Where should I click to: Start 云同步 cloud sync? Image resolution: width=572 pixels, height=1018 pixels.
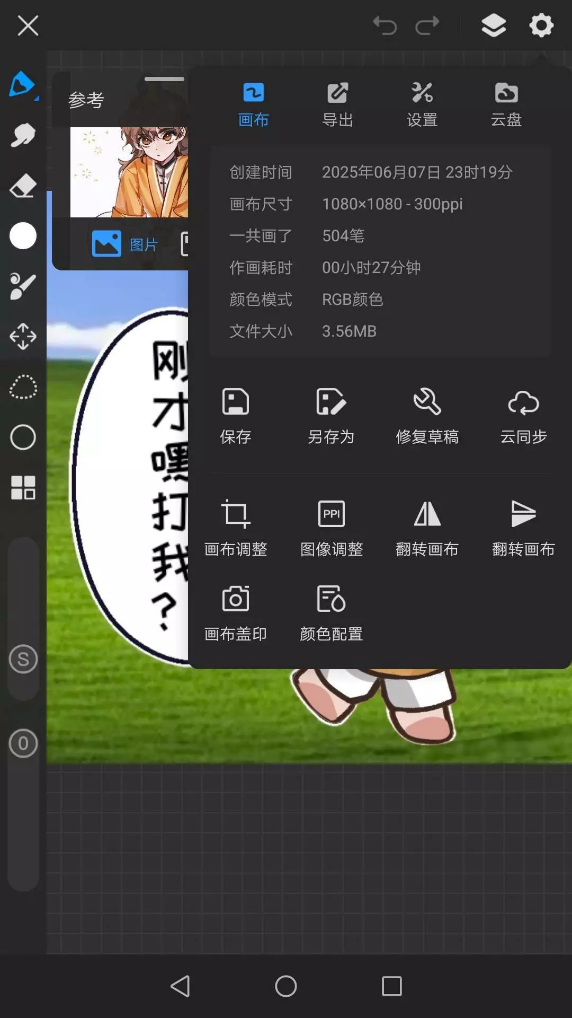click(523, 415)
